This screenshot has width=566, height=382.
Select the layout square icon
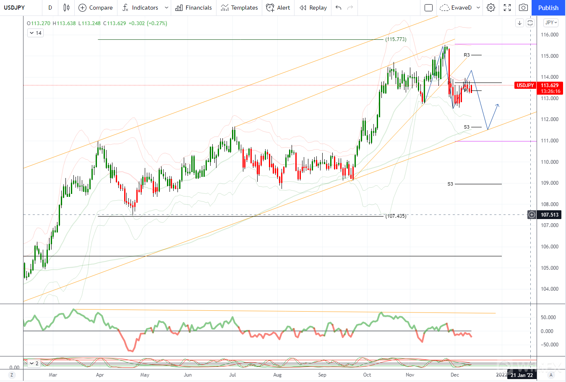428,8
